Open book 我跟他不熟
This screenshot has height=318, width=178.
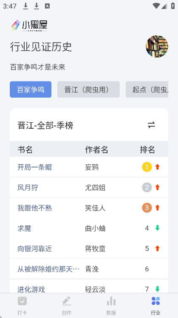pos(35,208)
